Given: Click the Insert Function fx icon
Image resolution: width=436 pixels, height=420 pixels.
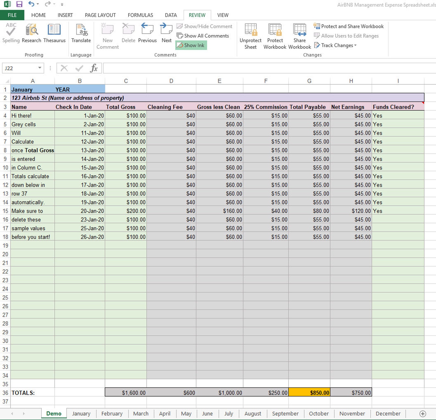Looking at the screenshot, I should point(94,68).
